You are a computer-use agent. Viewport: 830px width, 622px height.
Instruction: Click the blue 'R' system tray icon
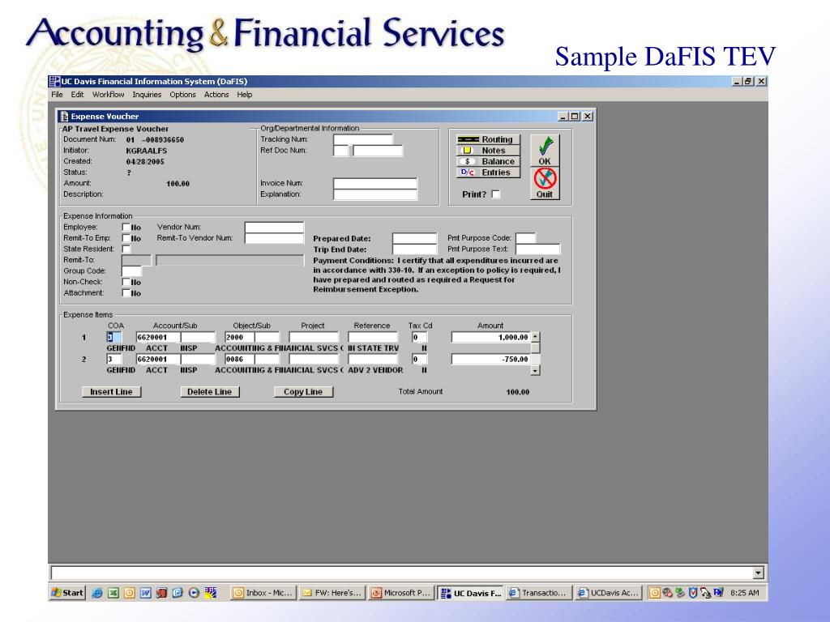tap(718, 593)
